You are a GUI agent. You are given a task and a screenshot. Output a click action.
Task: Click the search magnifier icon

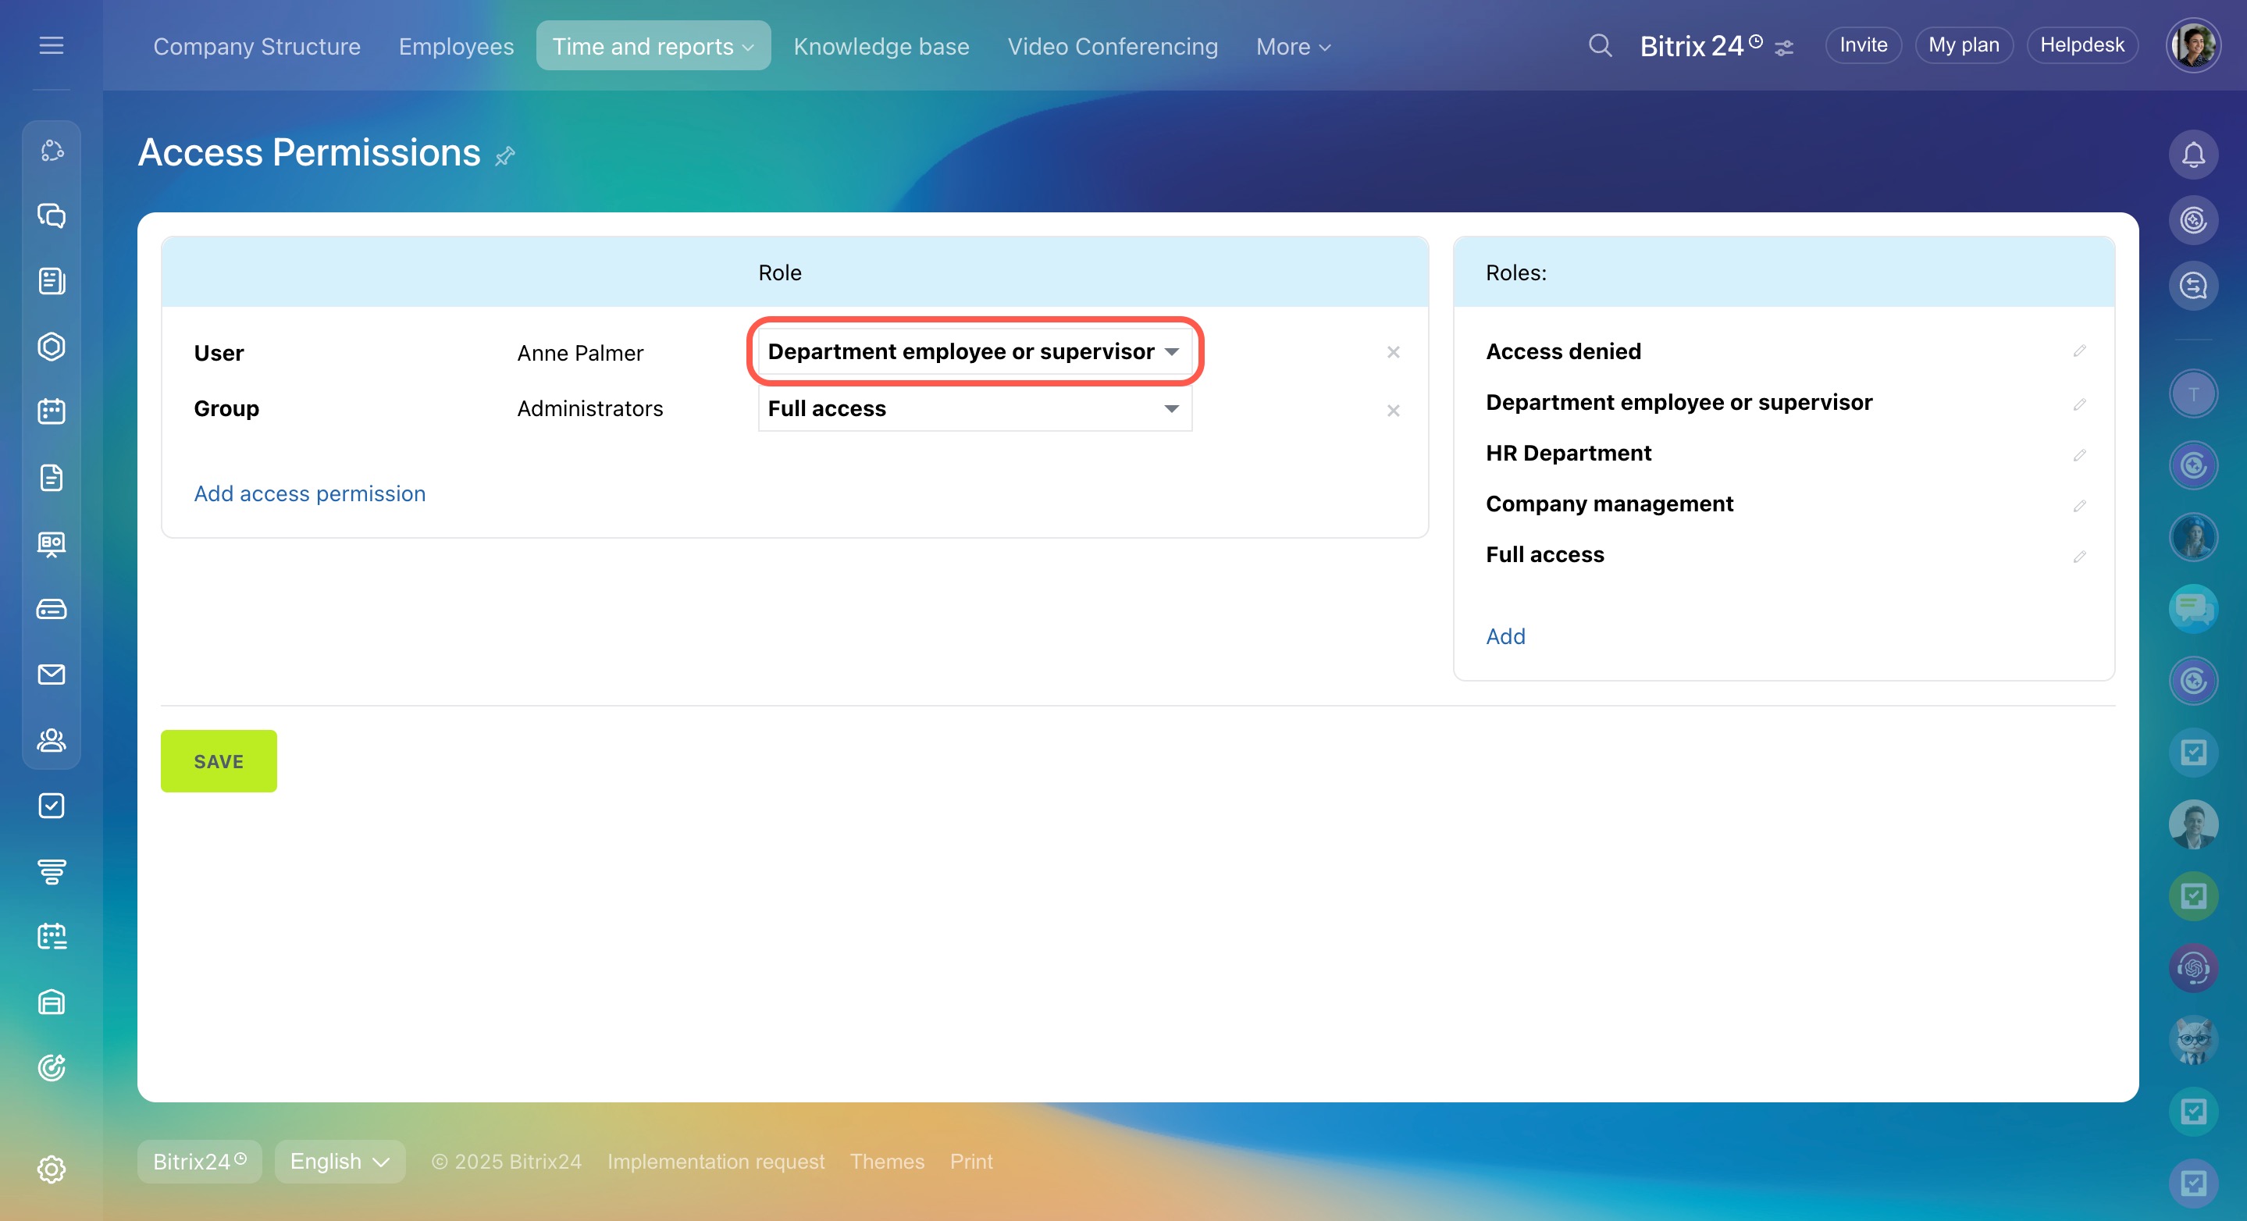1599,45
